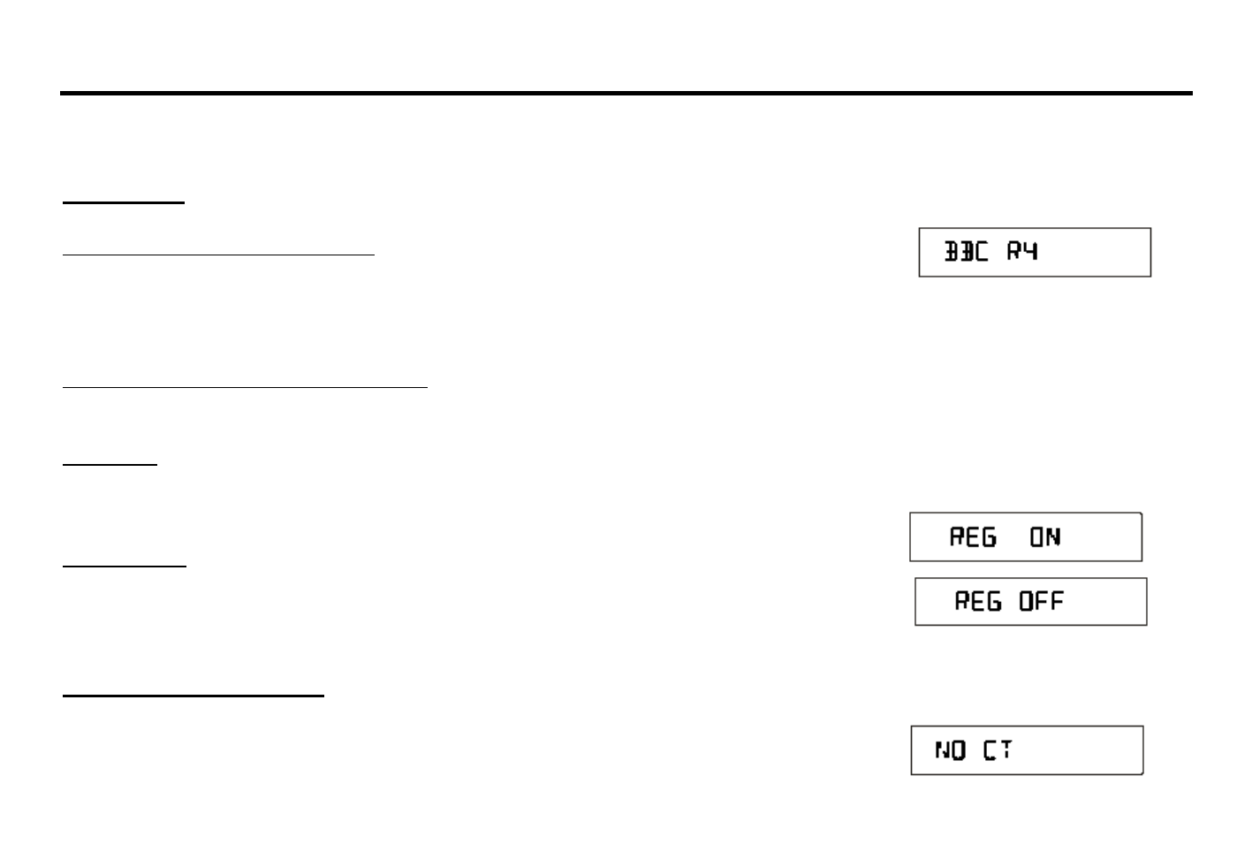Screen dimensions: 1252x852
Task: Click the longest thin heading underline
Action: [245, 386]
